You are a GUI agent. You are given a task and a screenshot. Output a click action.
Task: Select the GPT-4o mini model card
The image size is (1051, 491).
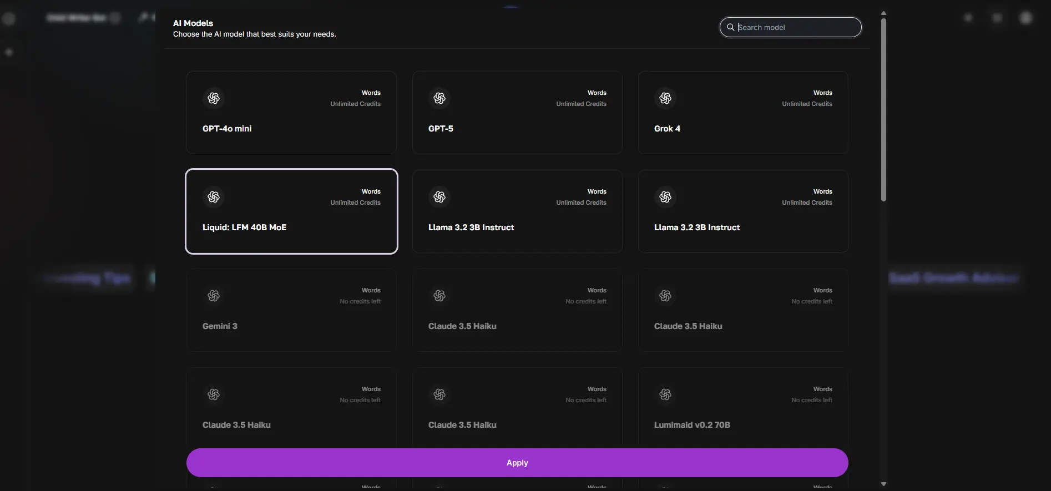point(291,113)
